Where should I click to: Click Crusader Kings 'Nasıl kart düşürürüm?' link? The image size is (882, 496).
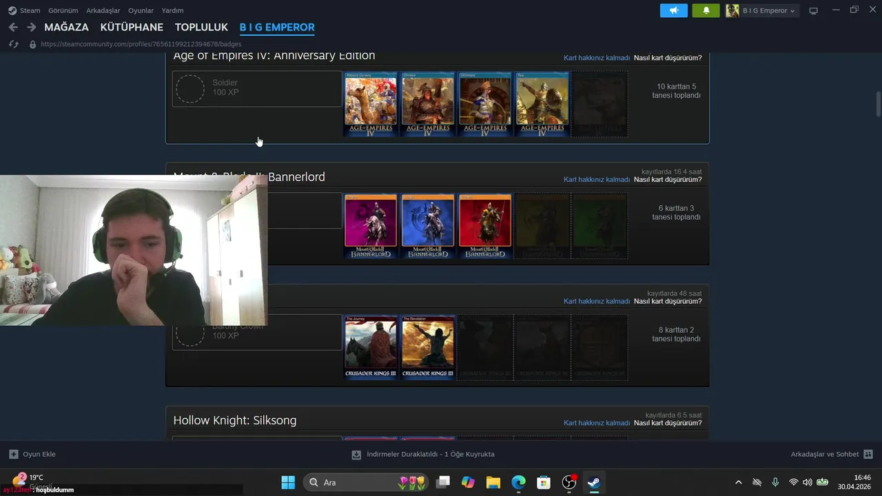(x=668, y=301)
